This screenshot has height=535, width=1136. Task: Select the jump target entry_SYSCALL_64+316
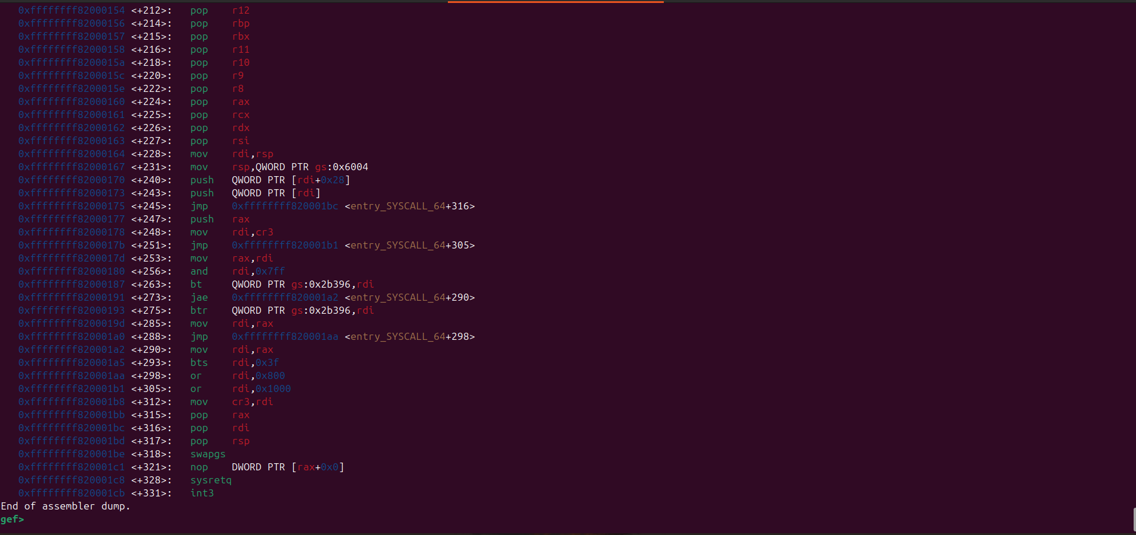(411, 206)
